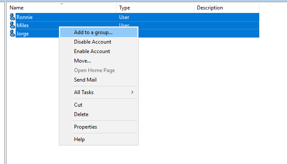
Task: Choose Cut from the context menu
Action: pos(99,105)
